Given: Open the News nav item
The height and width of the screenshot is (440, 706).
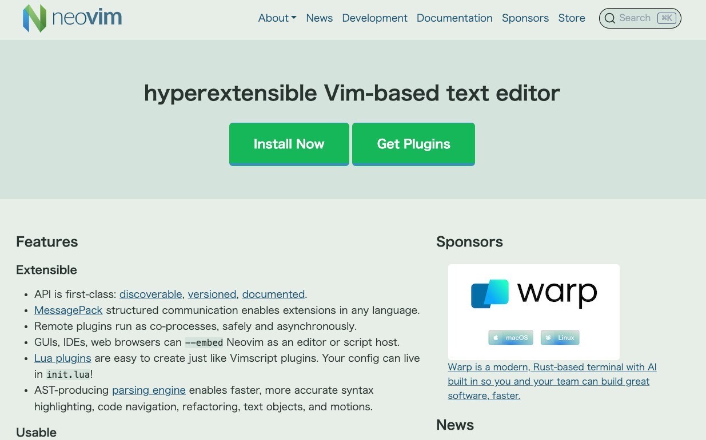Looking at the screenshot, I should [319, 18].
